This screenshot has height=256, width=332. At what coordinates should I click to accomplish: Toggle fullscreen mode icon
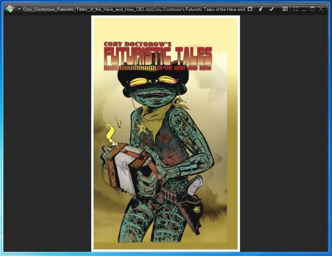[x=295, y=9]
